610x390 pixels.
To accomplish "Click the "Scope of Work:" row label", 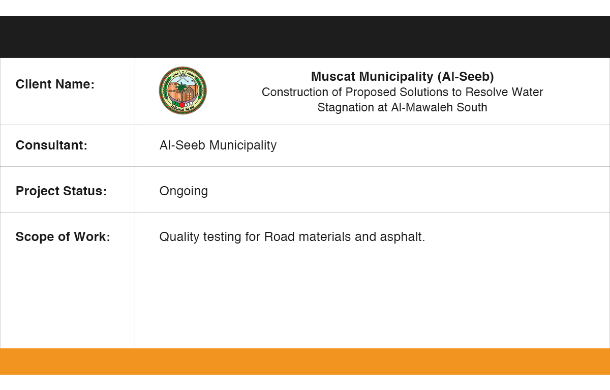I will pyautogui.click(x=63, y=237).
